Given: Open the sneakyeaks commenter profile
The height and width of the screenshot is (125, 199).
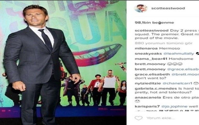Looking at the screenshot, I should [148, 54].
